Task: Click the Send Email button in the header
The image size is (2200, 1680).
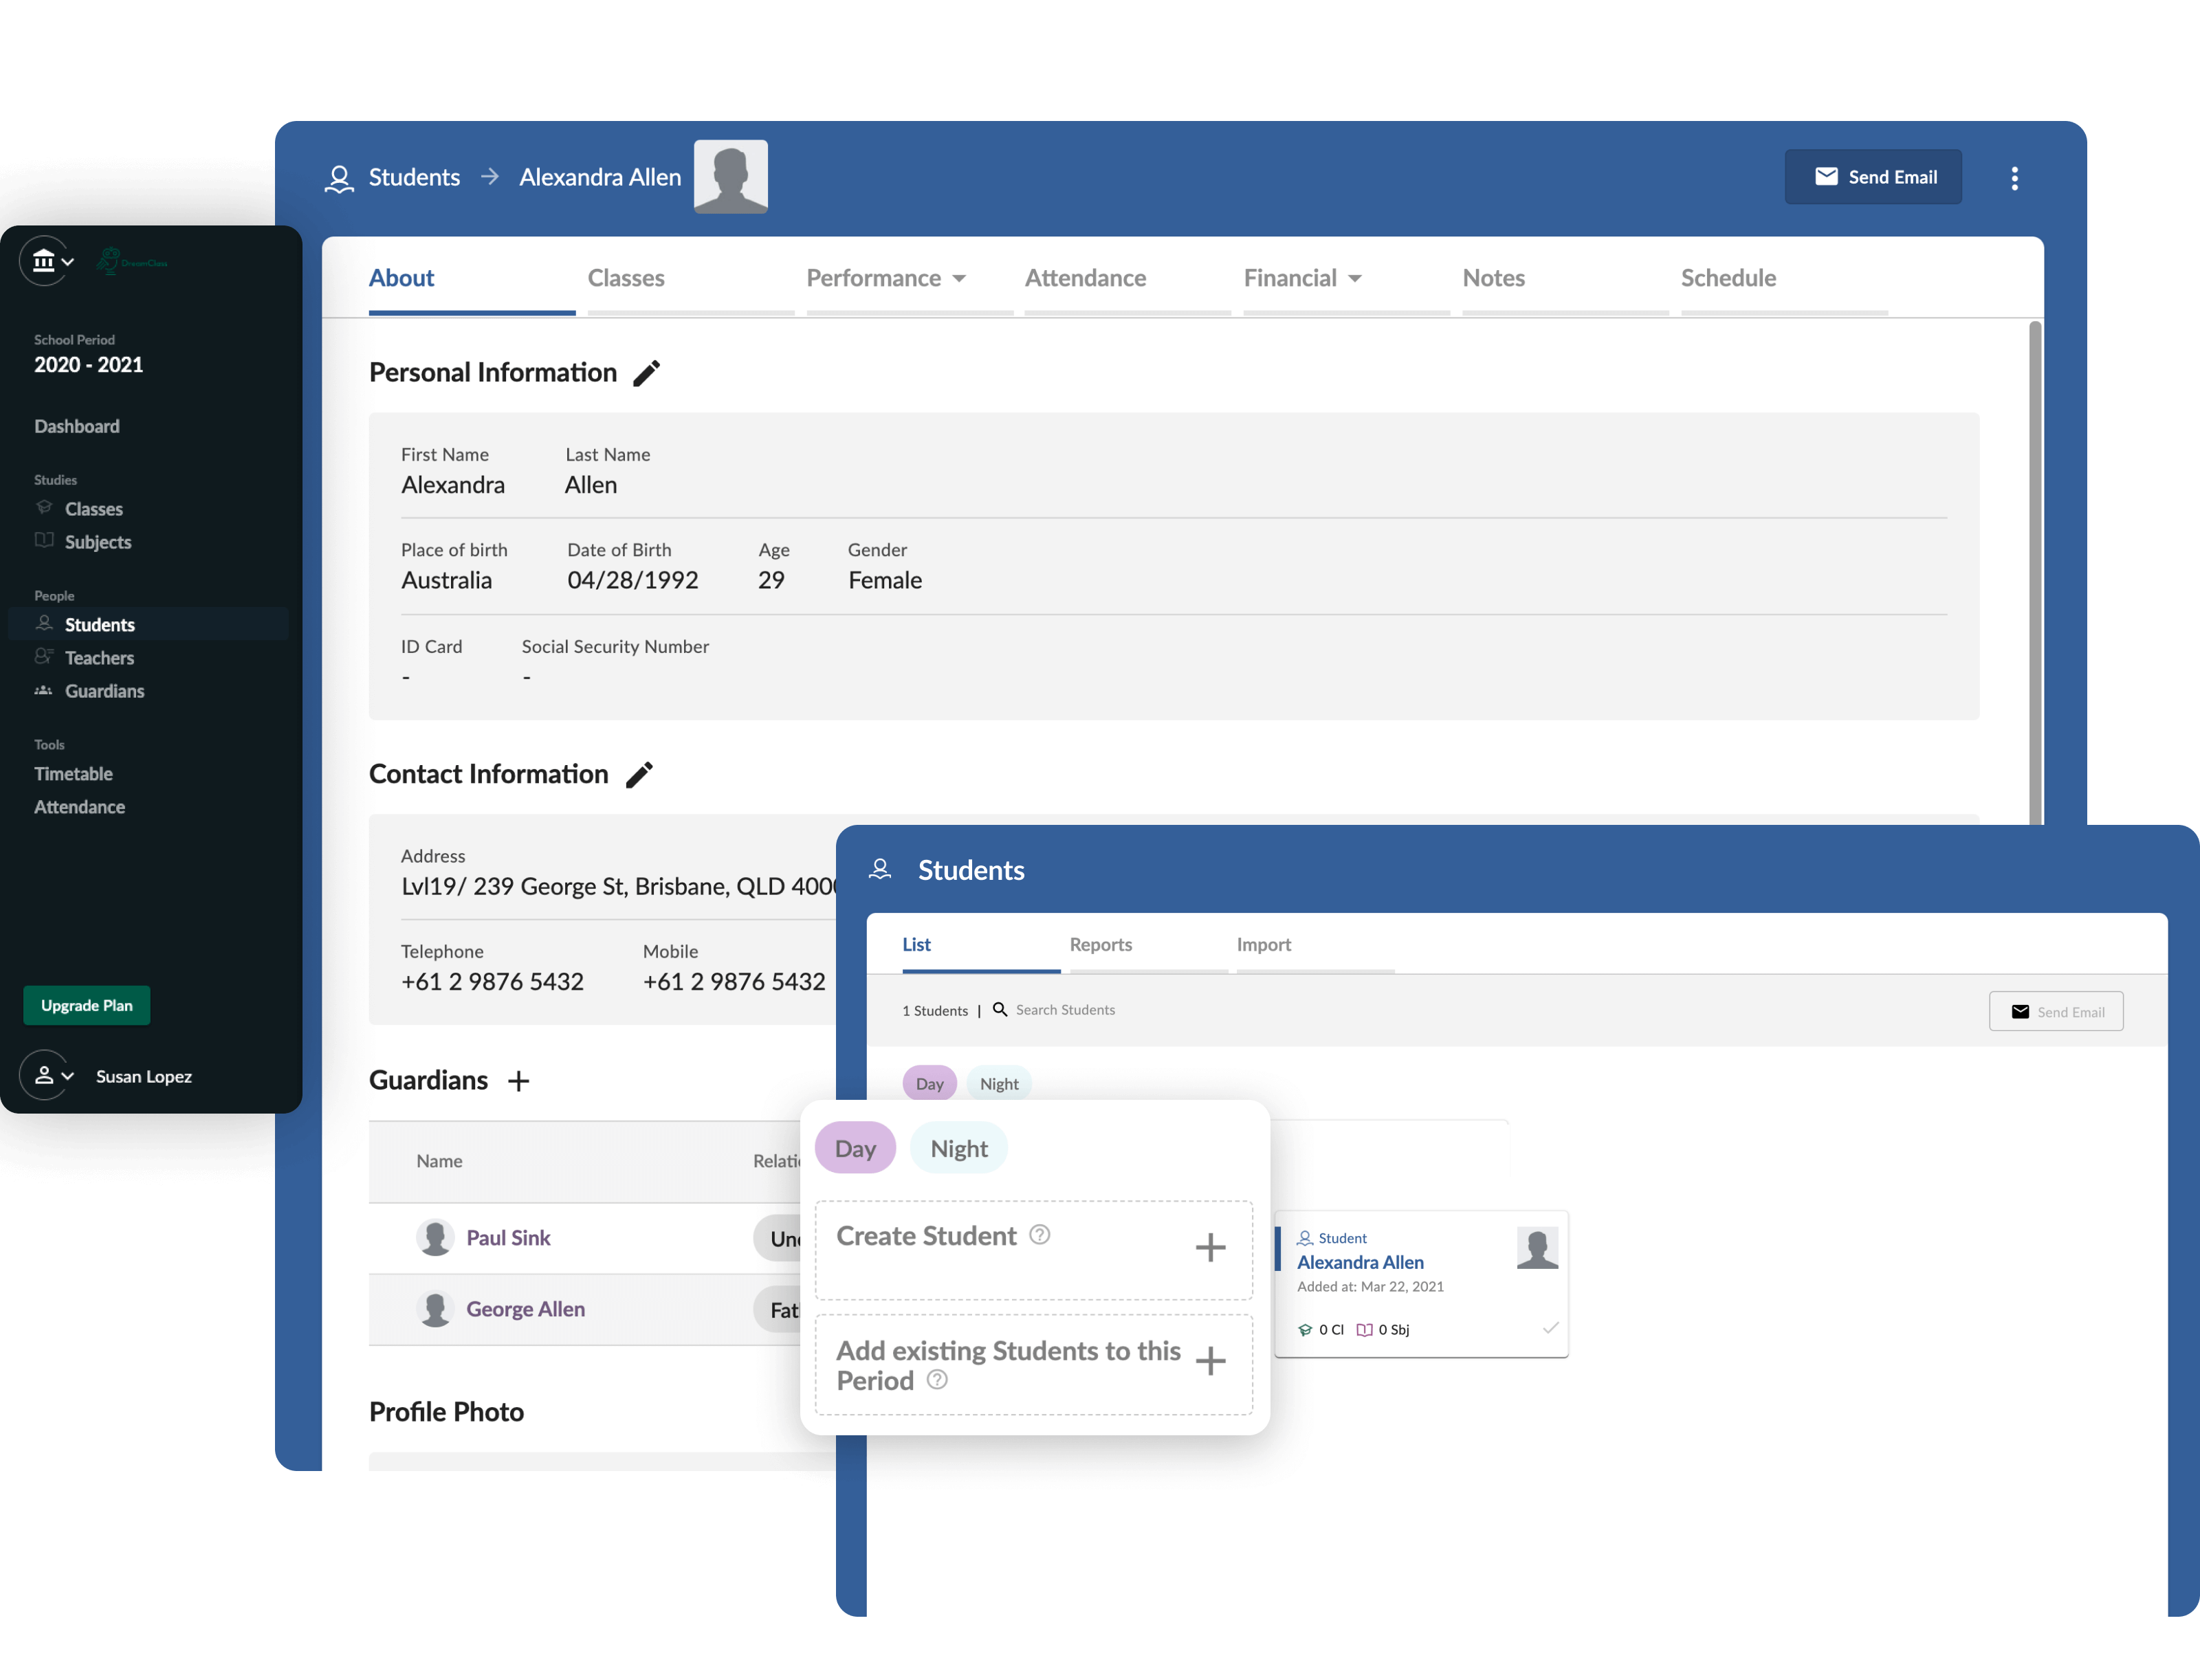Action: point(1873,177)
